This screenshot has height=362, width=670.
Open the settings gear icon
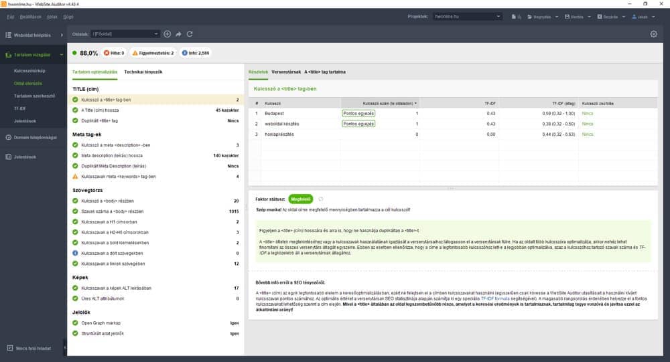pos(653,33)
